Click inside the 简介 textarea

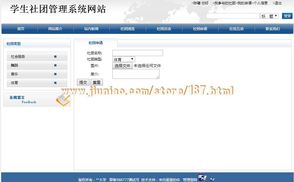pyautogui.click(x=136, y=74)
